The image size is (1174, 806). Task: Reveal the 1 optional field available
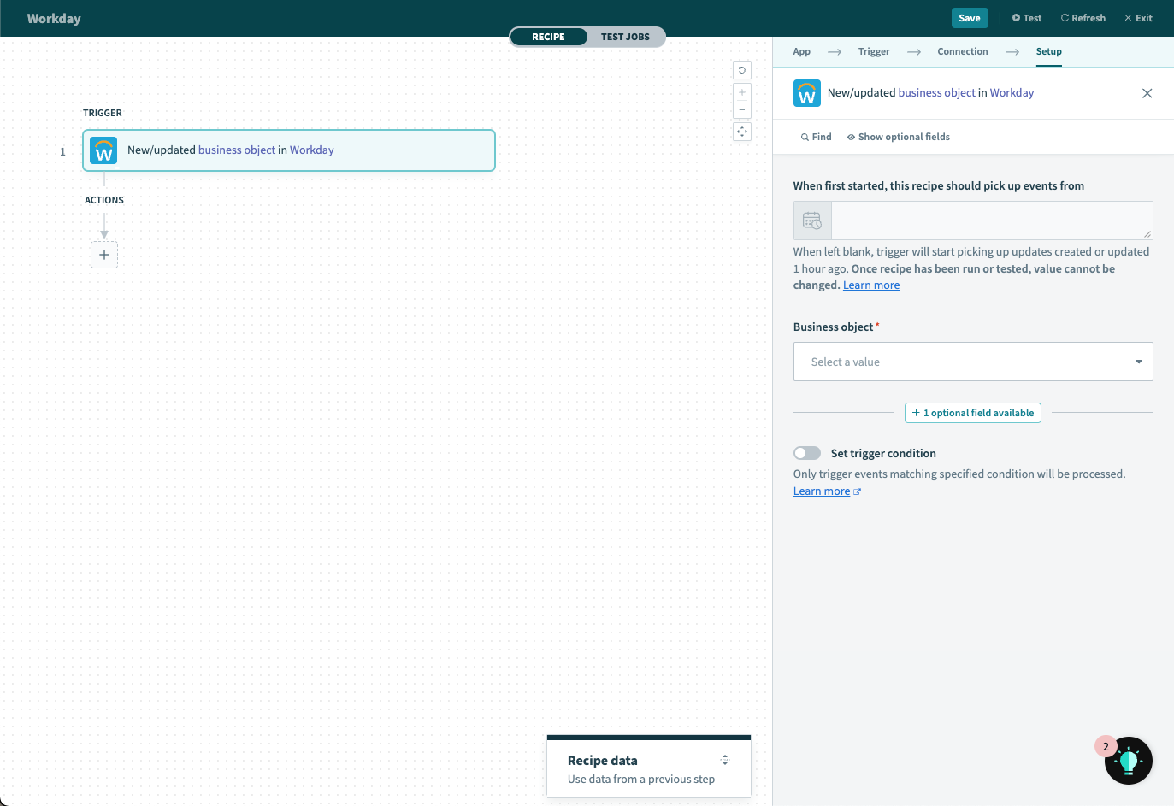pos(972,413)
